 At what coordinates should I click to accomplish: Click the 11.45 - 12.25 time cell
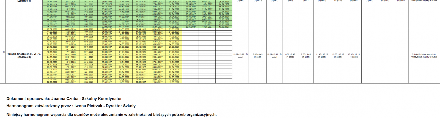pos(322,56)
